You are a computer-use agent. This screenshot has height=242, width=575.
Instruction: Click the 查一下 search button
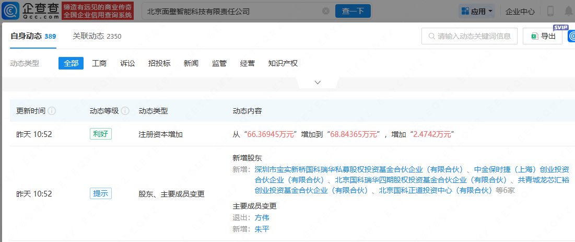click(x=353, y=11)
